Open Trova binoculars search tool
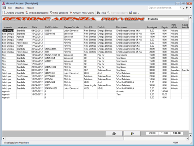The height and width of the screenshot is (146, 194). coord(101,13)
